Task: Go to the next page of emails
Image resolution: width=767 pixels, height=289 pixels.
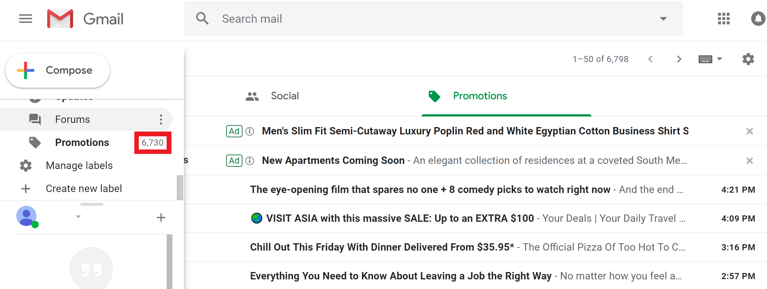Action: [x=679, y=59]
